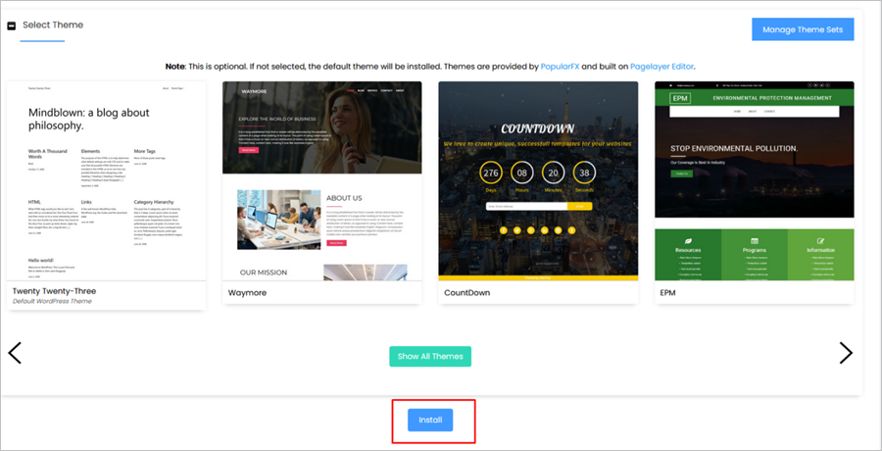Click the Install button
882x451 pixels.
pos(430,420)
